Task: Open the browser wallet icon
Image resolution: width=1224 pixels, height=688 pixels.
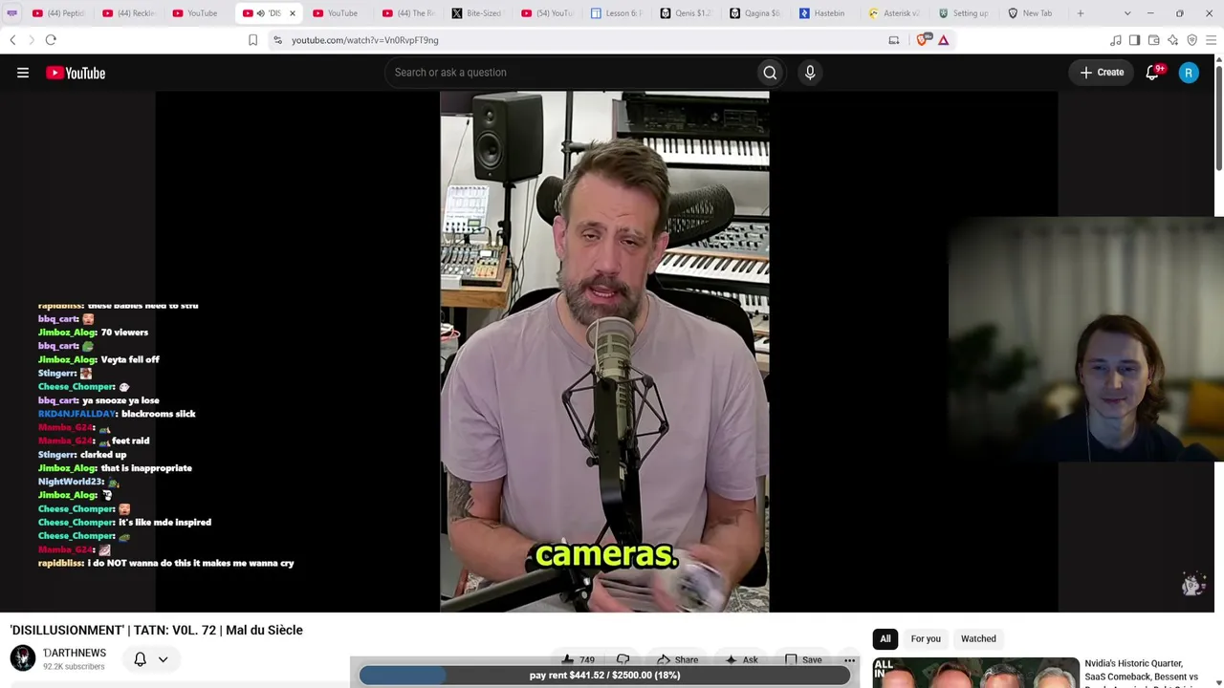Action: click(1154, 40)
